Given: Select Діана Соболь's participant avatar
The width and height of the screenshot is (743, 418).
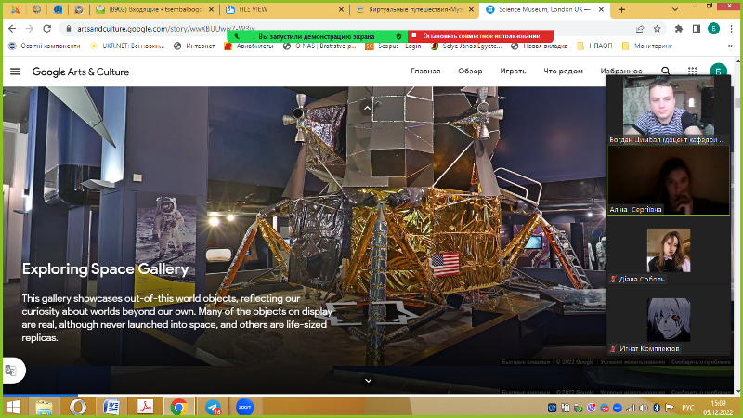Looking at the screenshot, I should [x=669, y=250].
